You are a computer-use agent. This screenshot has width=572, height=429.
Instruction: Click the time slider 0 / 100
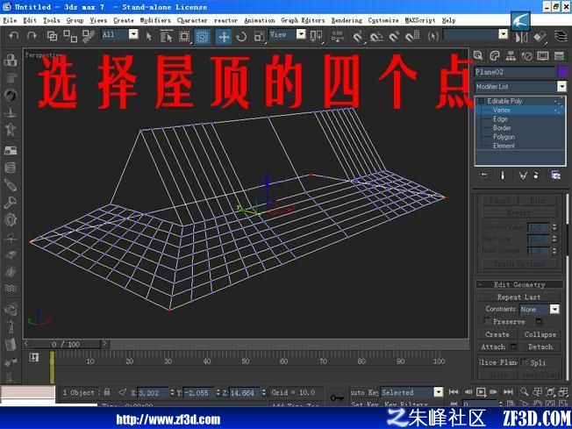(66, 344)
